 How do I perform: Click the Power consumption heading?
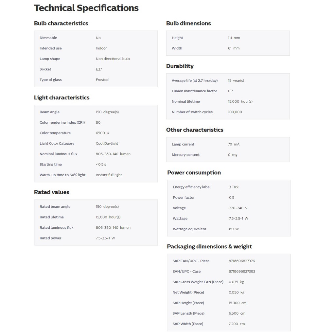tap(194, 173)
